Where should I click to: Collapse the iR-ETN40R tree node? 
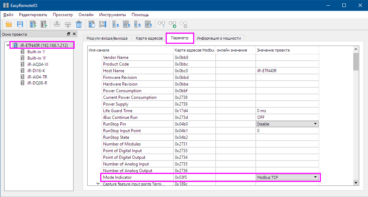[x=8, y=45]
